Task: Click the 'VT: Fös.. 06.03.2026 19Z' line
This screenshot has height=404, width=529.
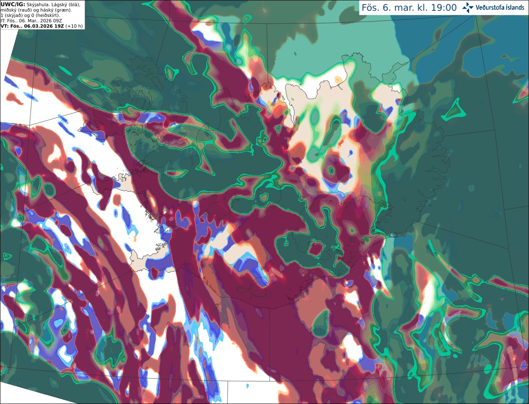Action: (x=32, y=26)
